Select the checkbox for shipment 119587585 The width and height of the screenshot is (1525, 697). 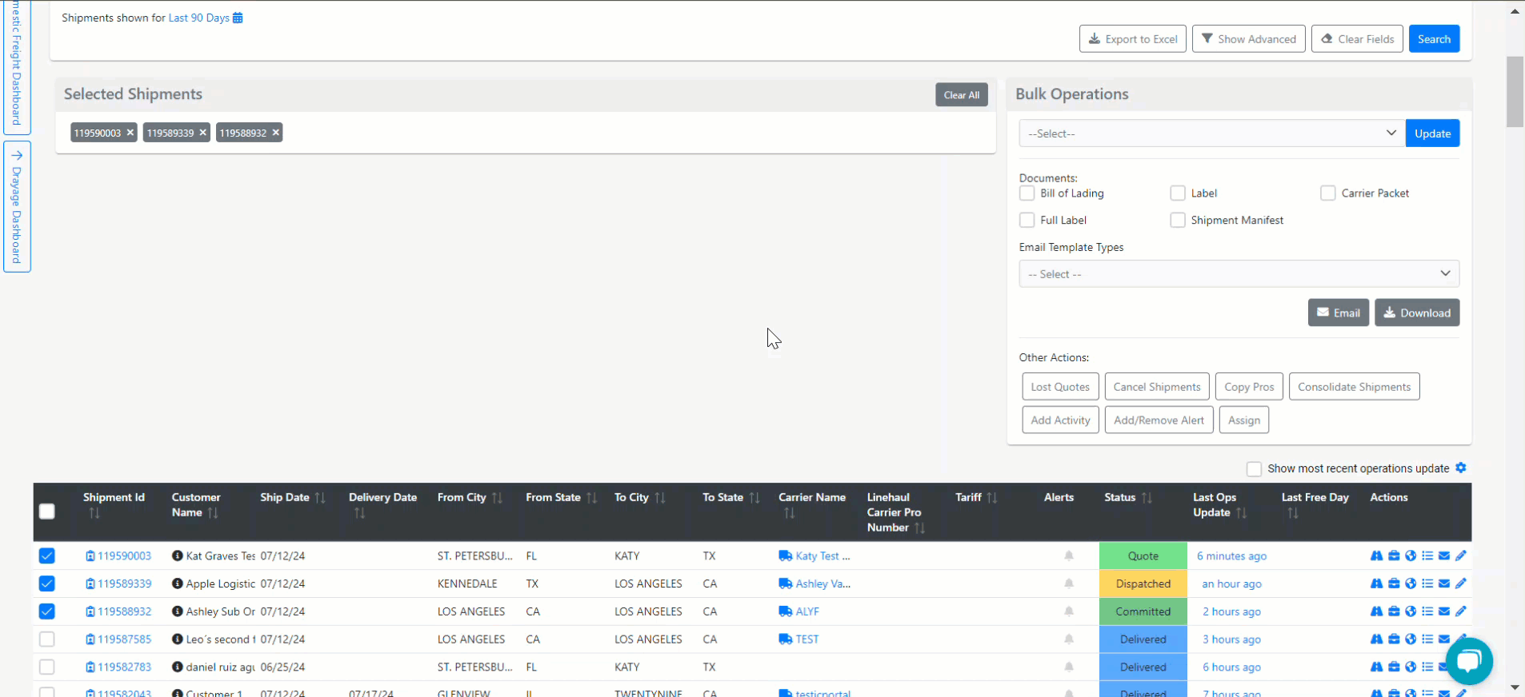[47, 639]
